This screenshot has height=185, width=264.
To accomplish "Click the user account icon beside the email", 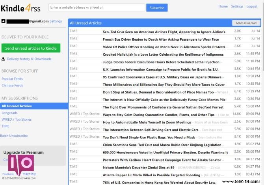I will coord(4,21).
